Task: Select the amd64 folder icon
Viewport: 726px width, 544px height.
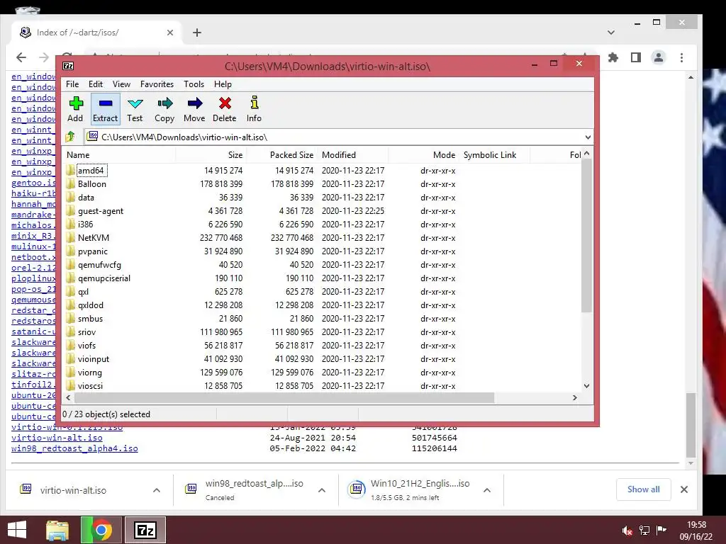Action: point(70,171)
